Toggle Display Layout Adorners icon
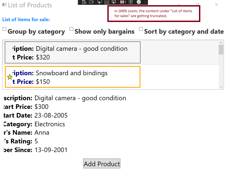This screenshot has width=225, height=170. click(x=107, y=2)
